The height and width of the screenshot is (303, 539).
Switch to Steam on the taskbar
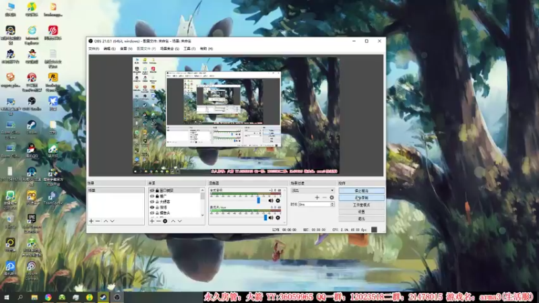coord(103,297)
